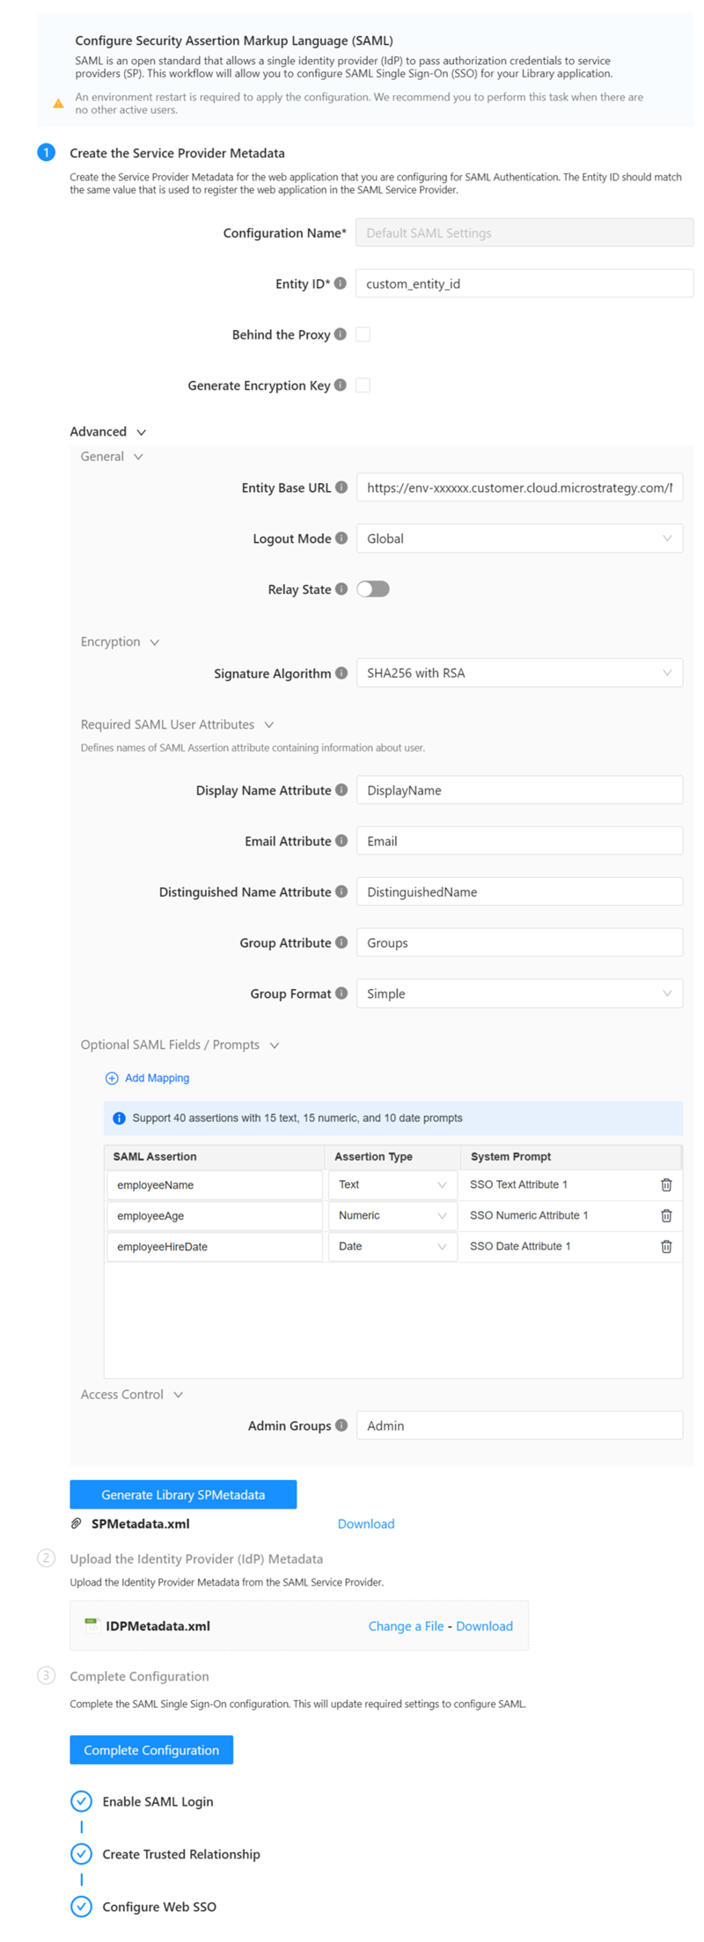
Task: Delete the employeeAge mapping row
Action: click(x=666, y=1216)
